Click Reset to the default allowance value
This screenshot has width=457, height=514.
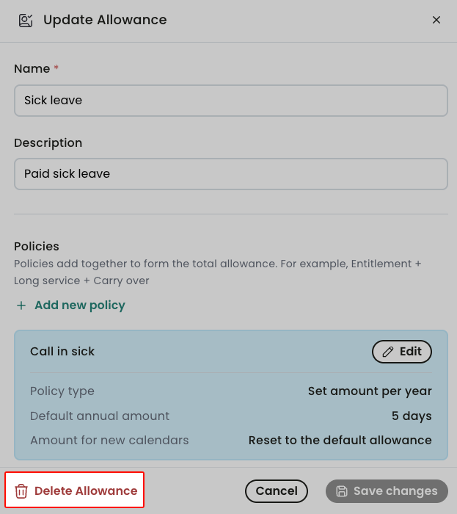[340, 441]
